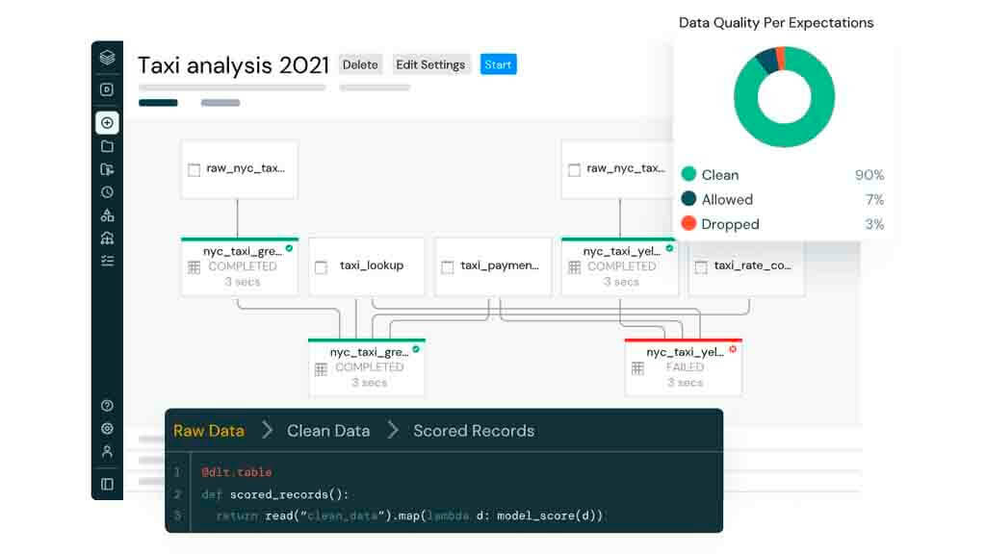This screenshot has height=554, width=986.
Task: Open the Help question mark icon
Action: click(x=107, y=406)
